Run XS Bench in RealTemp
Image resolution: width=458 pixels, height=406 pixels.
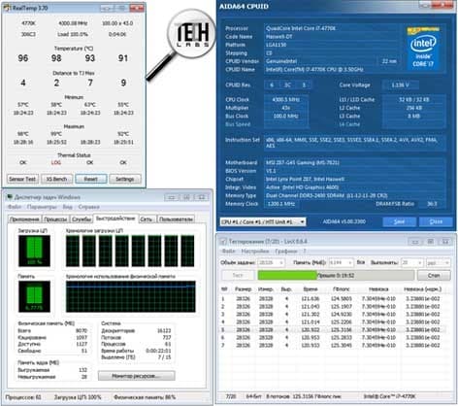pos(56,179)
